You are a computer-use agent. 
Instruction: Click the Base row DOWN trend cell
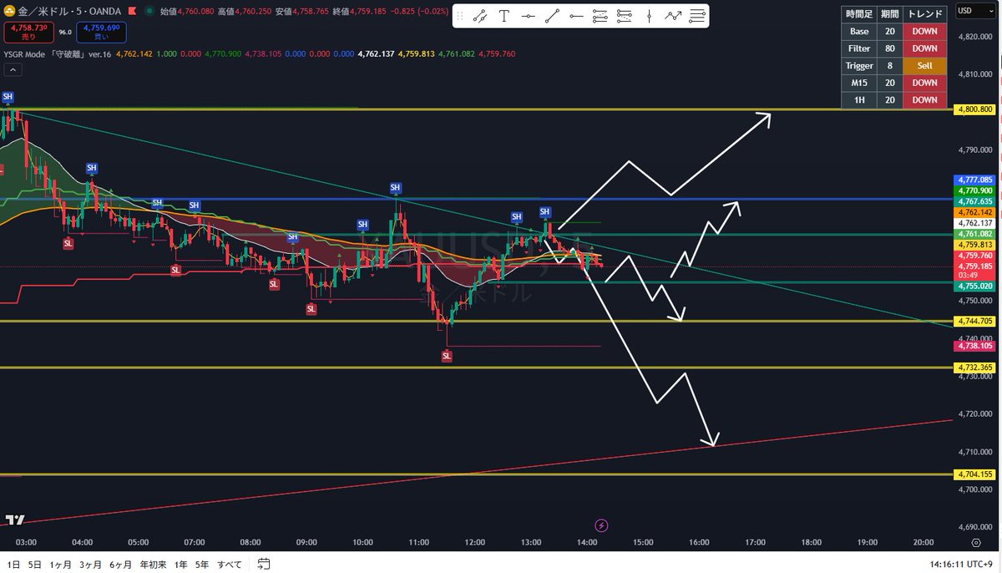(x=924, y=31)
